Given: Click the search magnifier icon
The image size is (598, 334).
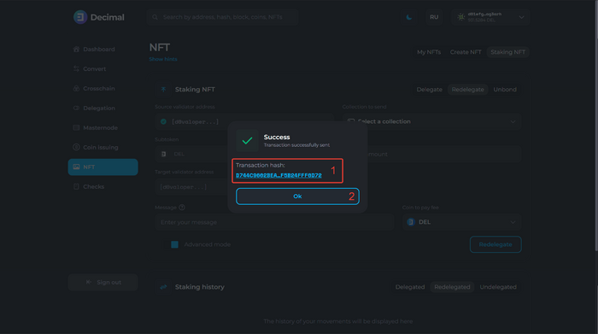Looking at the screenshot, I should [155, 17].
